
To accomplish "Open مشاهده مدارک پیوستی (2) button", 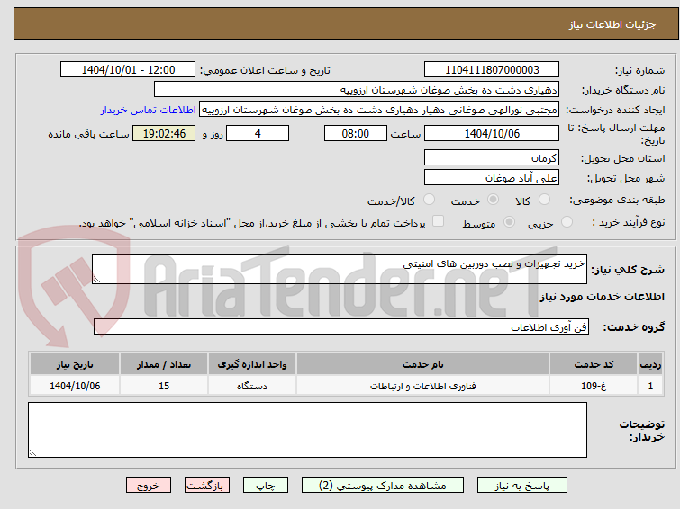I will click(383, 486).
